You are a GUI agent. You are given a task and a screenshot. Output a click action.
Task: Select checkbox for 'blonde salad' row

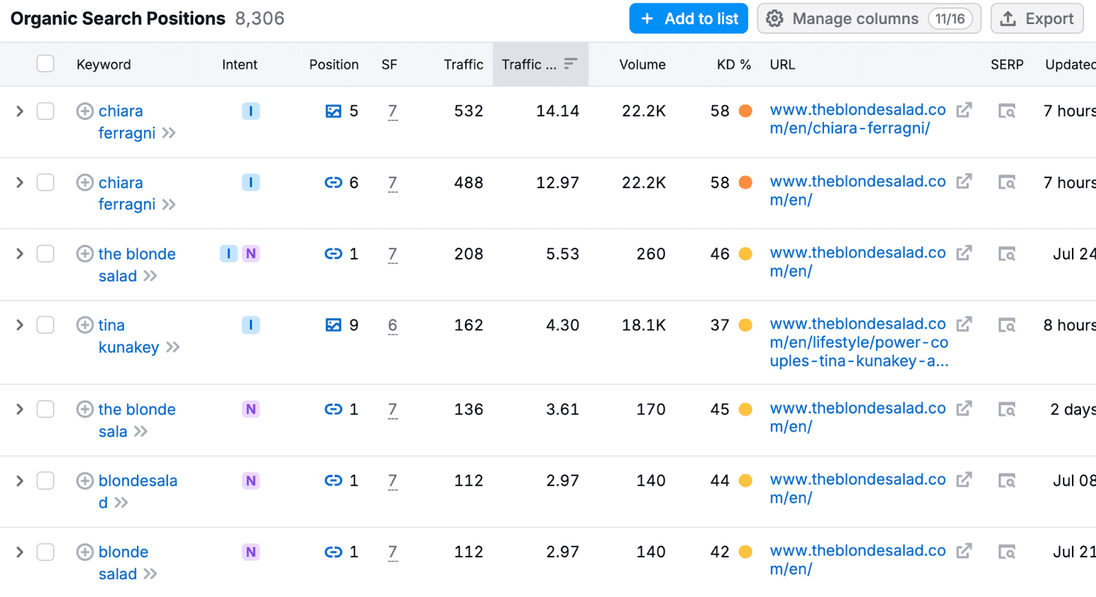45,552
